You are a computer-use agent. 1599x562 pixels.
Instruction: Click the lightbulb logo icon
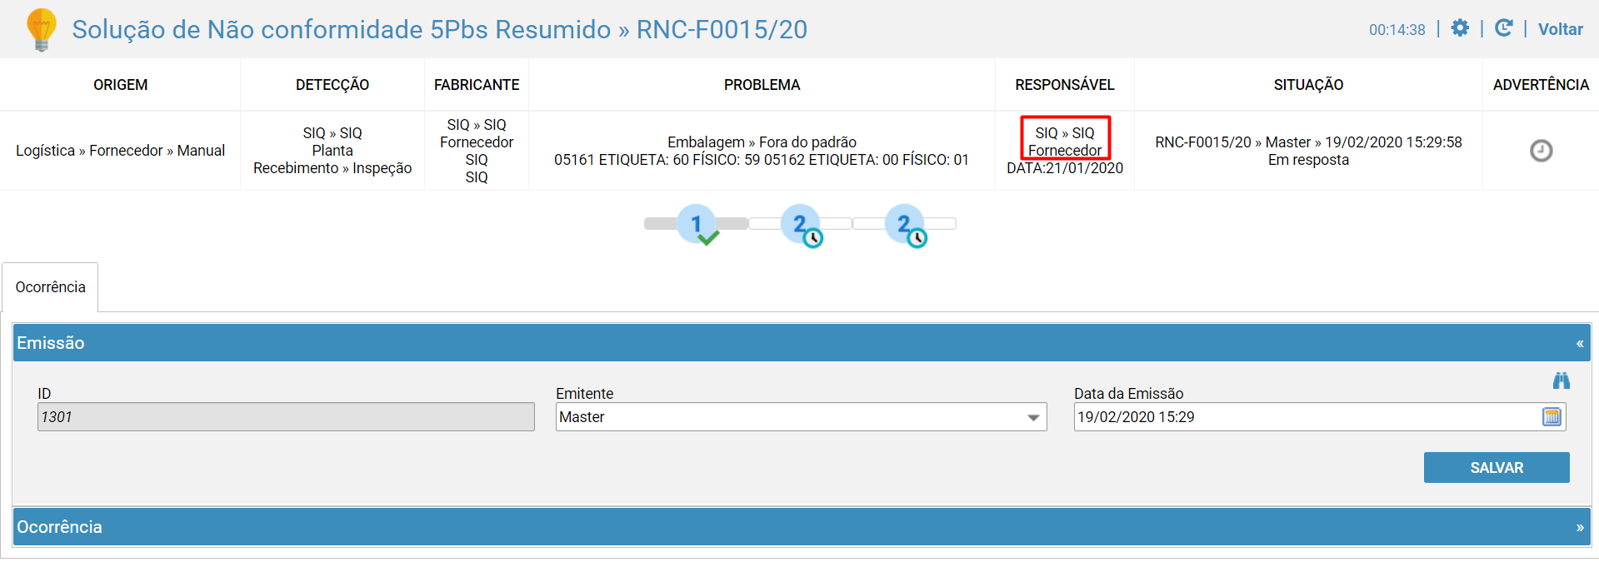point(41,30)
